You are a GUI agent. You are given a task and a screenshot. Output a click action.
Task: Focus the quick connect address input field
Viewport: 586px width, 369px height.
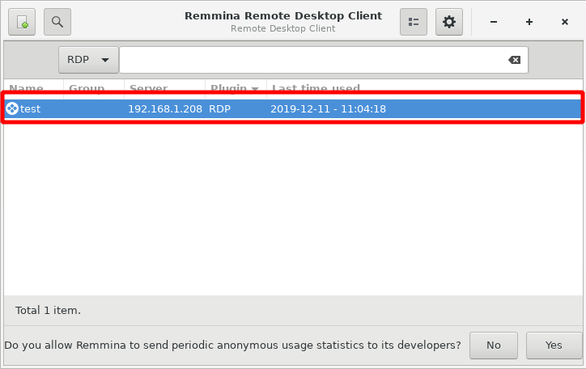click(312, 60)
